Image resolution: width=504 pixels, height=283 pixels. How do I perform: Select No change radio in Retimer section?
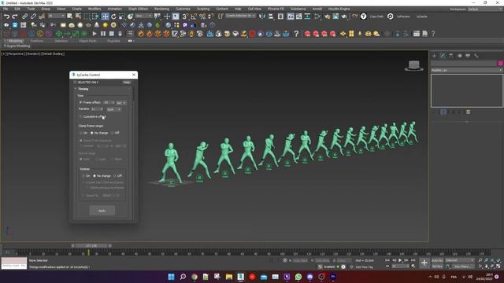[94, 176]
